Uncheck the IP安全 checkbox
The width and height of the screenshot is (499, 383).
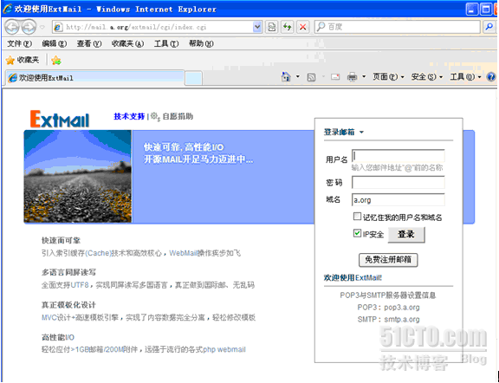pos(357,233)
